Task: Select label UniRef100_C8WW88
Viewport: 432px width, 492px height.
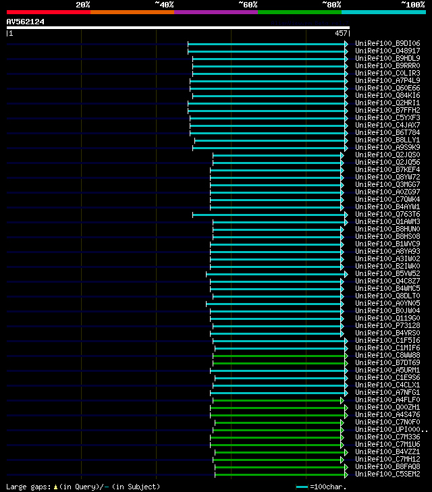Action: [x=387, y=355]
